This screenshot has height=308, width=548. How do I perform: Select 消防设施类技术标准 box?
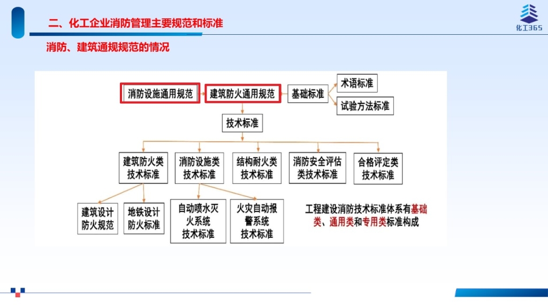pyautogui.click(x=199, y=168)
